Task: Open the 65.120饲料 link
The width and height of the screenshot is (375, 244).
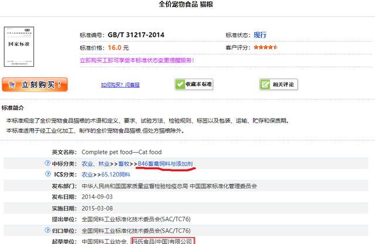Action: pyautogui.click(x=116, y=174)
